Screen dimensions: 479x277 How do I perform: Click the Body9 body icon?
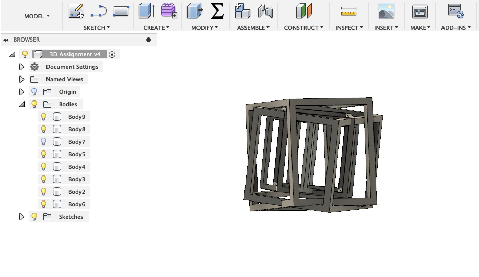click(x=57, y=117)
